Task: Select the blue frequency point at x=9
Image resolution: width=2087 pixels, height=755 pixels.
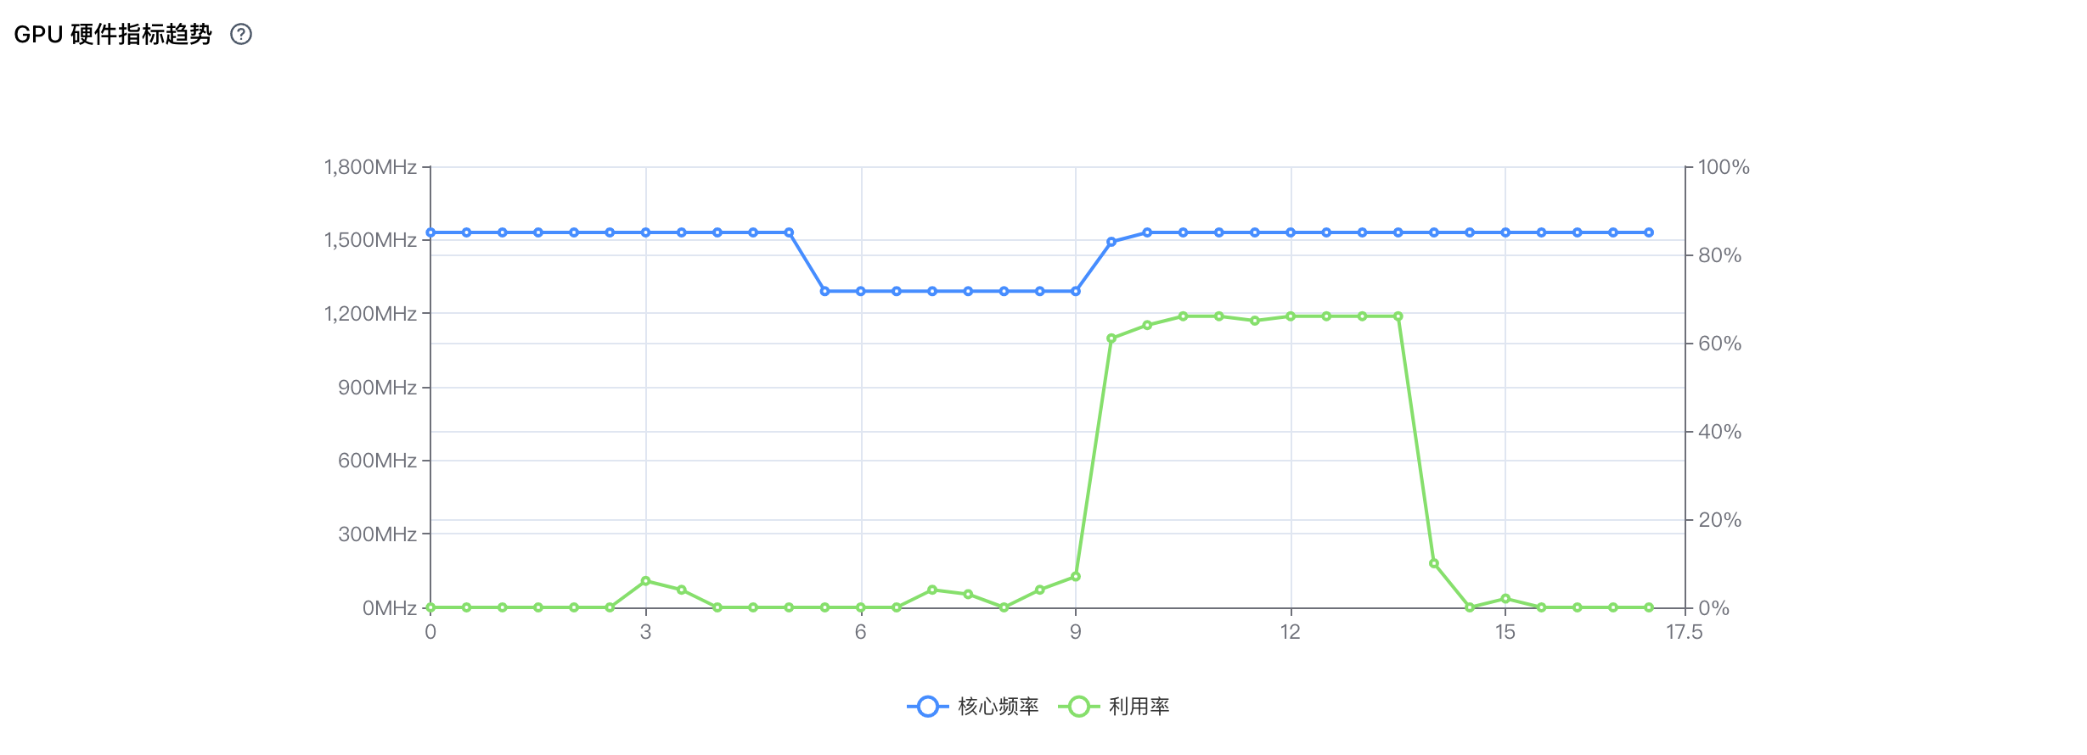Action: pos(1076,291)
